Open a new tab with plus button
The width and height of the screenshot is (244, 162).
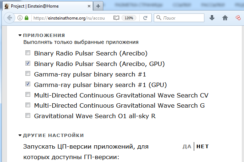point(98,6)
